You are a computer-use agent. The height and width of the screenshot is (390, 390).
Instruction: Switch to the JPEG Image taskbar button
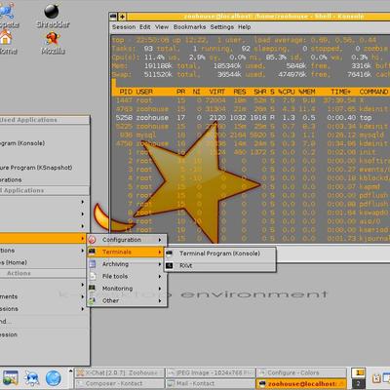(211, 372)
